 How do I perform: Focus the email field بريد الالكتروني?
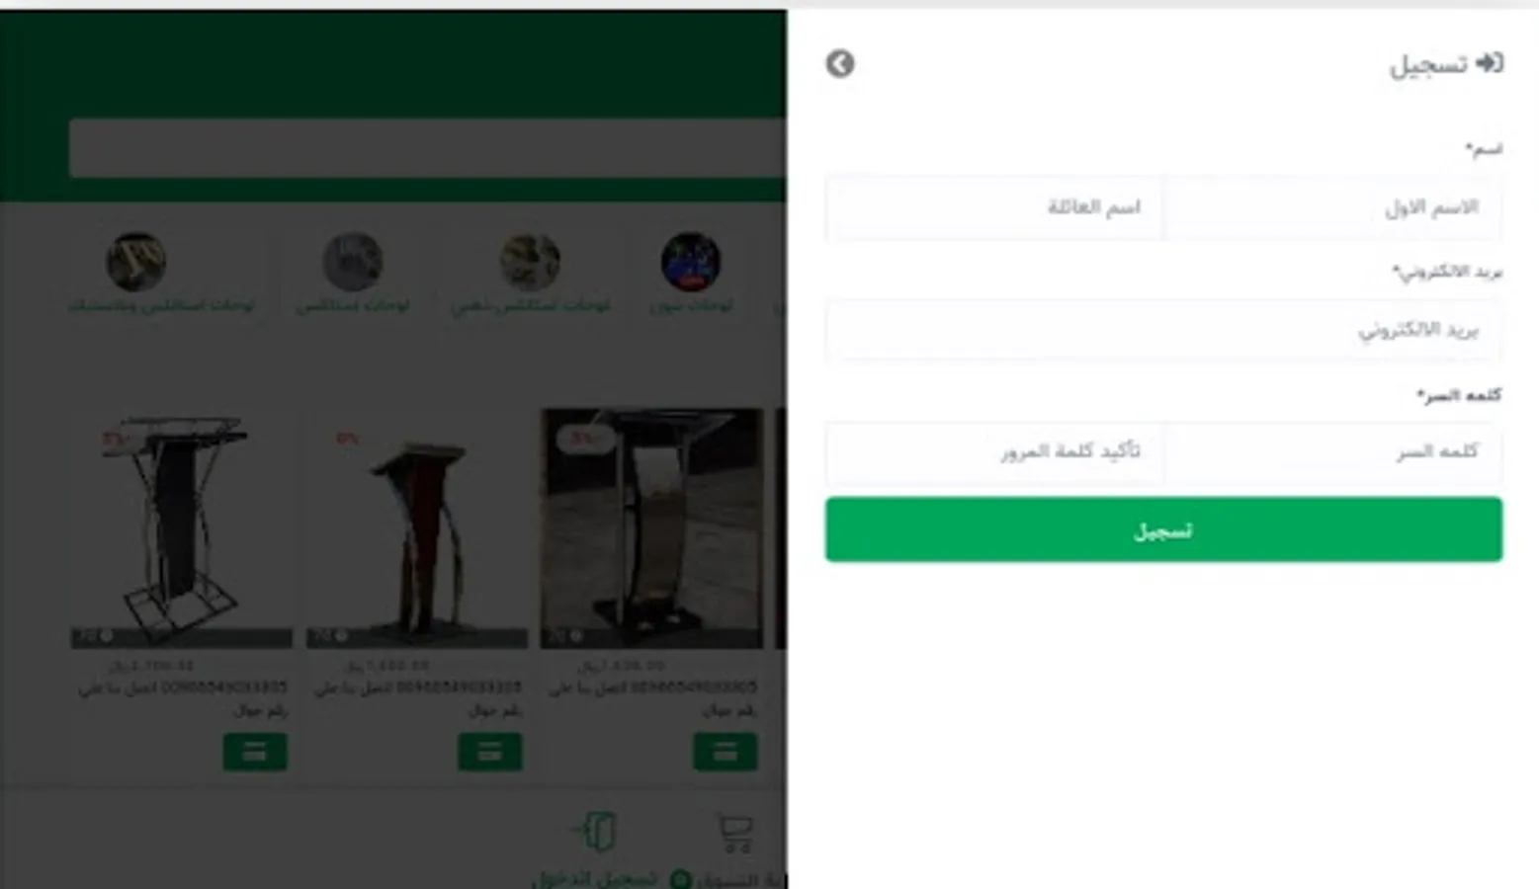(1163, 330)
